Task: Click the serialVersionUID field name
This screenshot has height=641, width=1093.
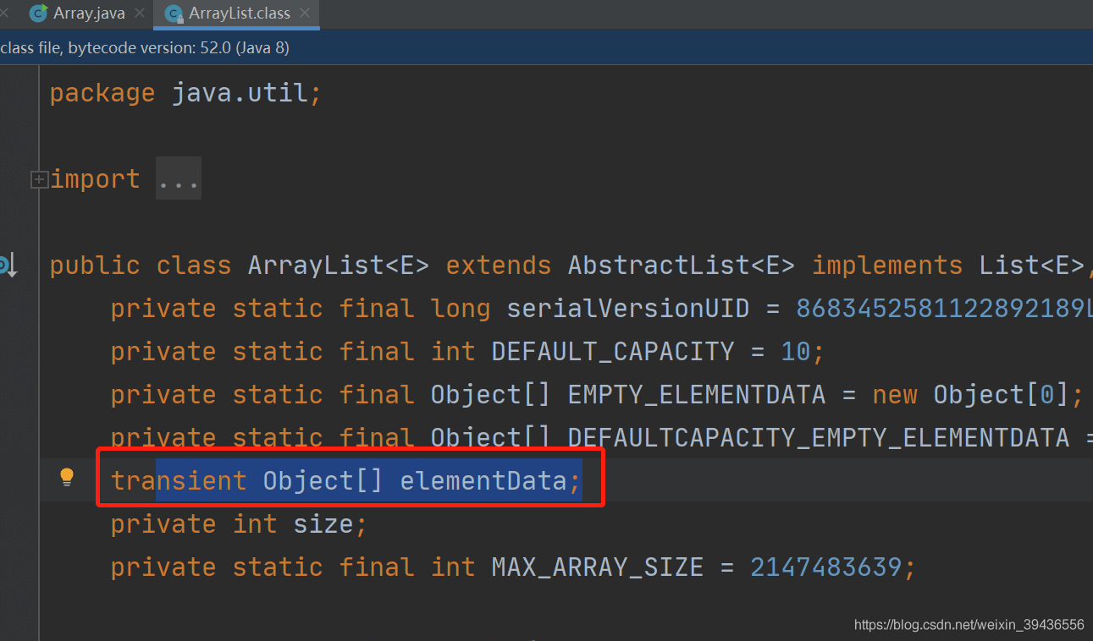Action: 627,309
